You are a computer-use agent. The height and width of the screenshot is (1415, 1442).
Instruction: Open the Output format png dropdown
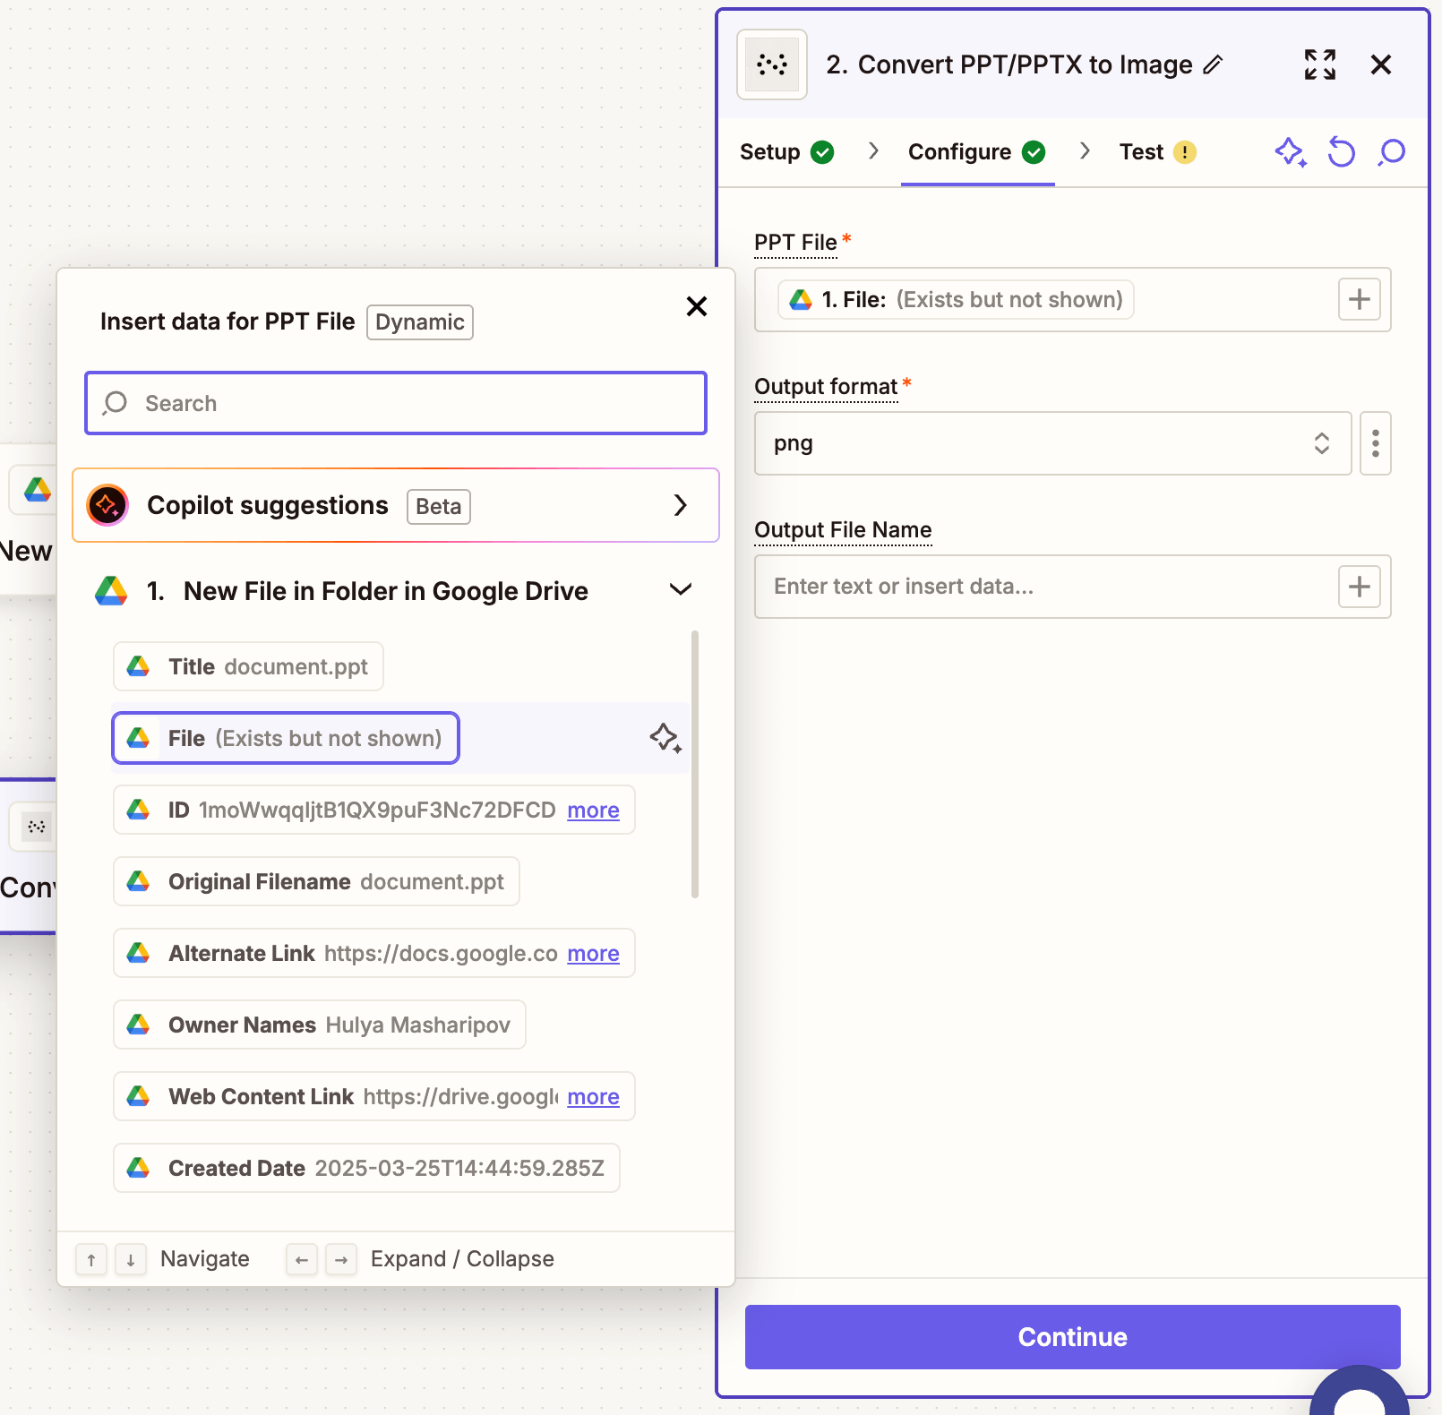[x=1051, y=443]
